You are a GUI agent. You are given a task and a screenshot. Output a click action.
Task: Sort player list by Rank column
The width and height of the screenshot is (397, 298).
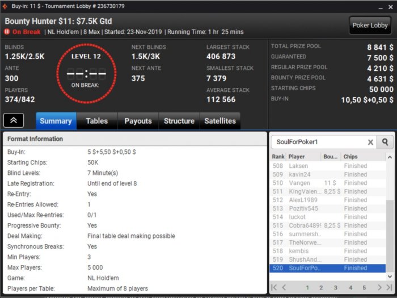pos(278,157)
